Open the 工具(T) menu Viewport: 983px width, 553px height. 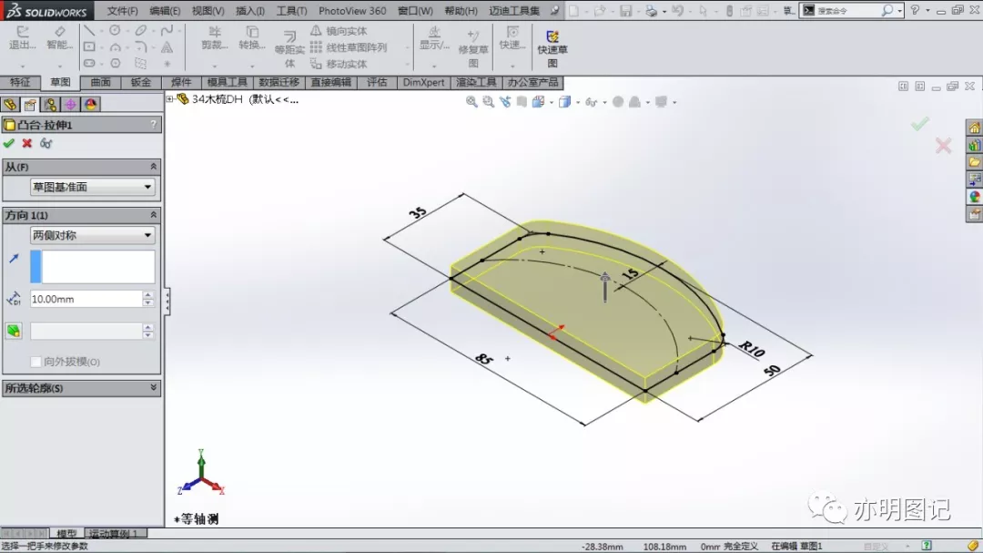291,11
